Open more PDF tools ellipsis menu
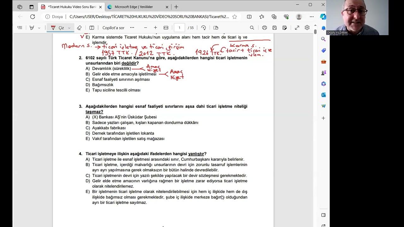 [x=132, y=28]
